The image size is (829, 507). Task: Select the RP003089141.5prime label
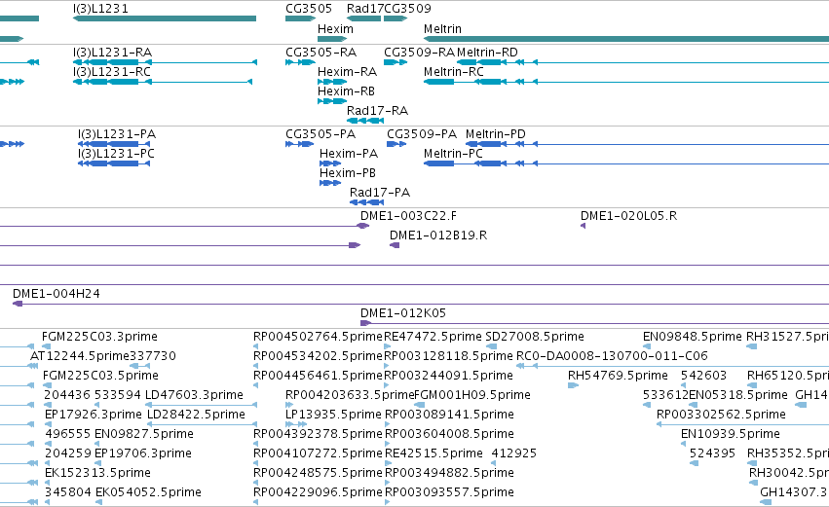click(x=449, y=415)
